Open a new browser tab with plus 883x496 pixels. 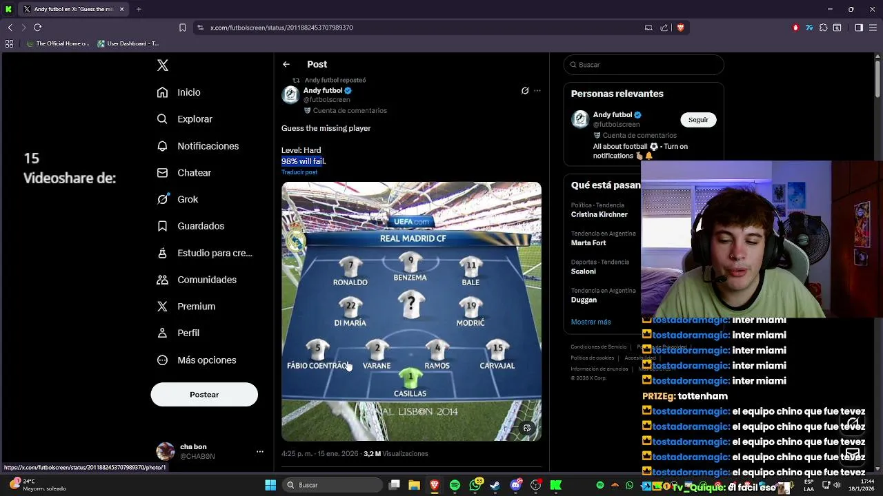[139, 9]
